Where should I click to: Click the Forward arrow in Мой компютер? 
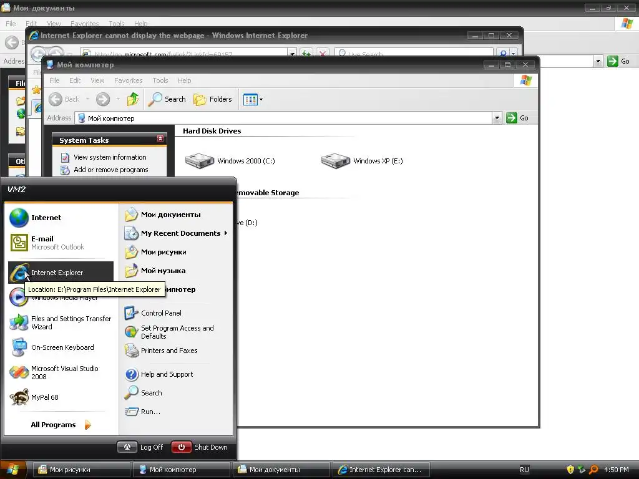(103, 99)
